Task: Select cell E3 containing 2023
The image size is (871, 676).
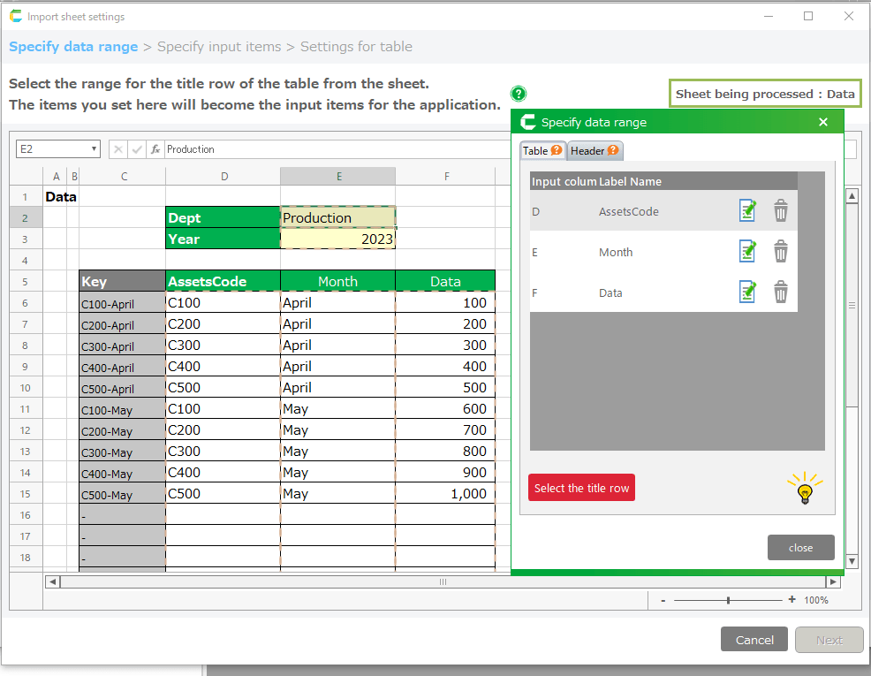Action: (337, 239)
